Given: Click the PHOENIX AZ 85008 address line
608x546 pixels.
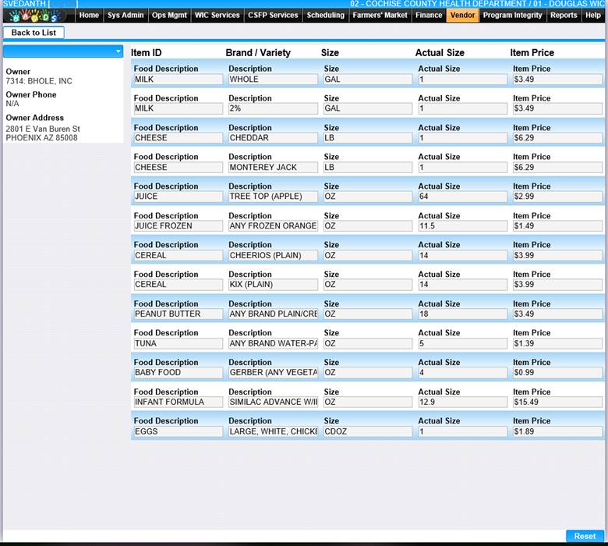Looking at the screenshot, I should click(41, 138).
